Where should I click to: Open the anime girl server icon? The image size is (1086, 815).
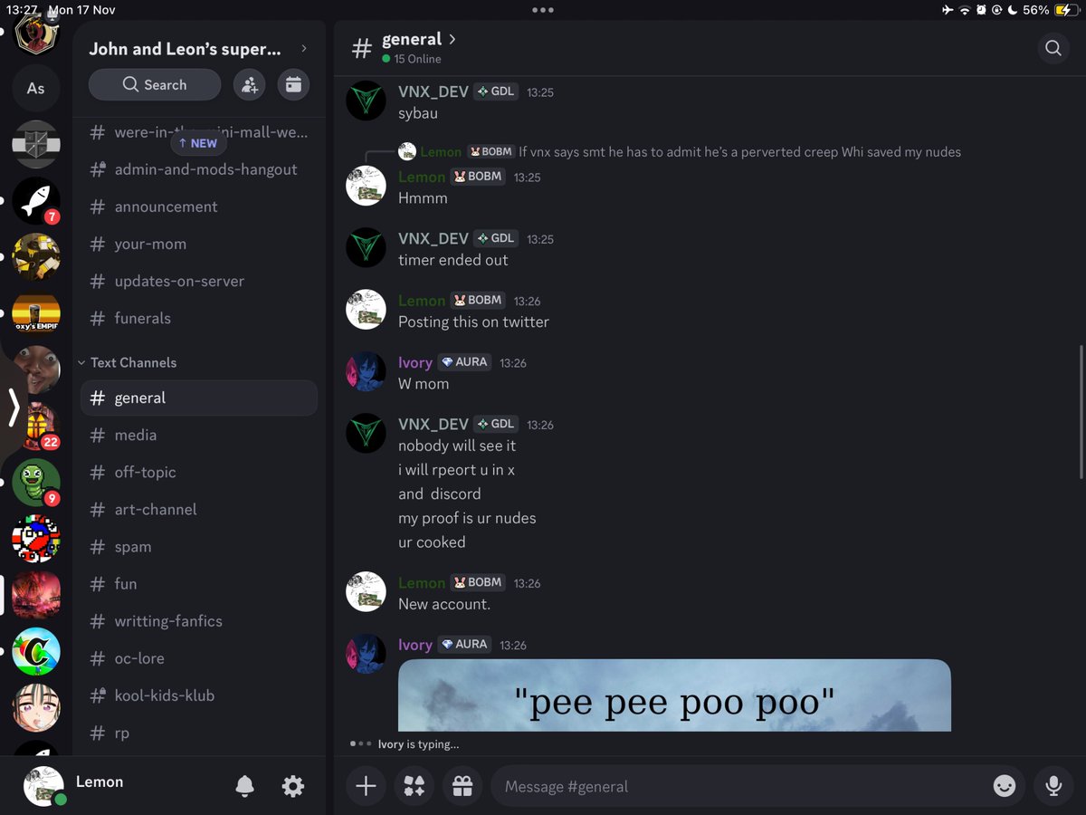(36, 707)
